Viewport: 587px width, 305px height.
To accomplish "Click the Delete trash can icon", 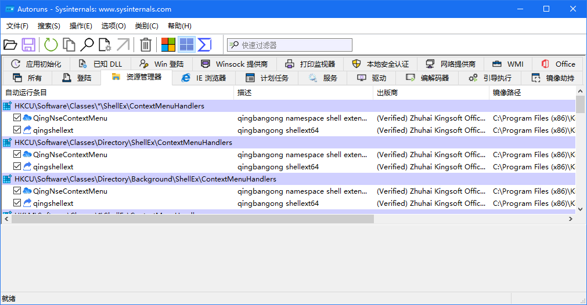I will click(146, 45).
